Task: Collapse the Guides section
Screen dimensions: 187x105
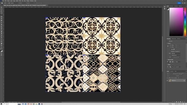Action: 167,65
